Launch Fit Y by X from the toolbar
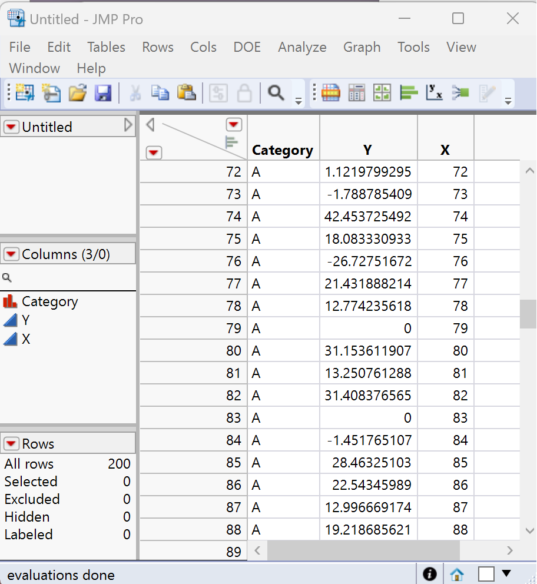 point(434,93)
